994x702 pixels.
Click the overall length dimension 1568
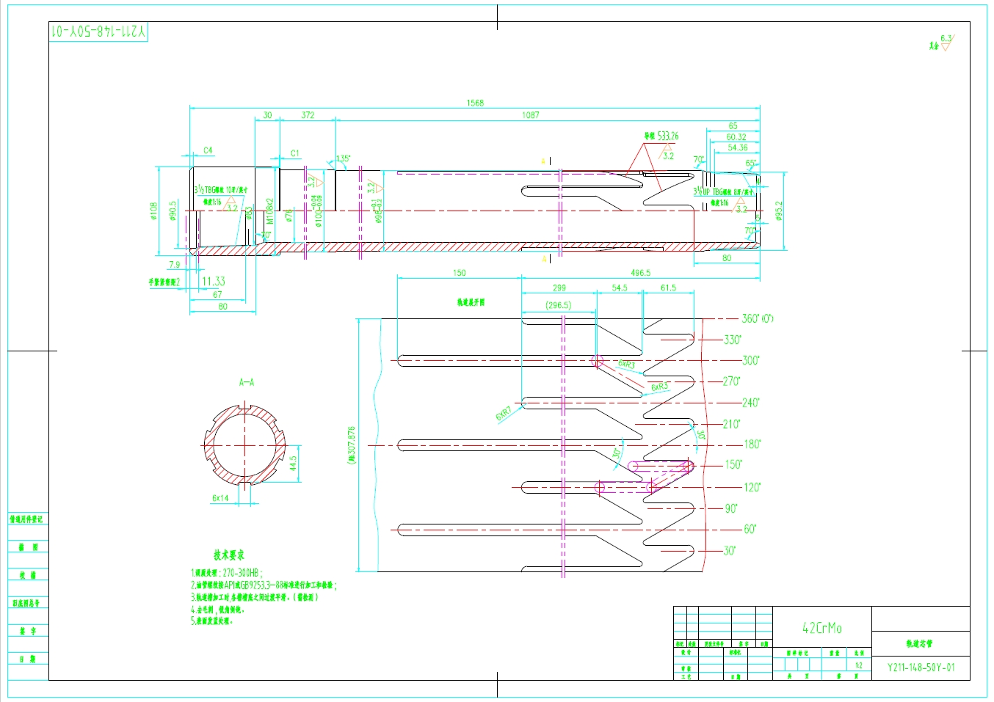pos(475,103)
